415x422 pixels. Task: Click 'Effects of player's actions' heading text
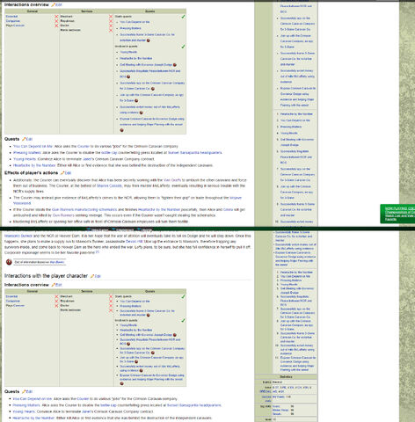(x=31, y=173)
